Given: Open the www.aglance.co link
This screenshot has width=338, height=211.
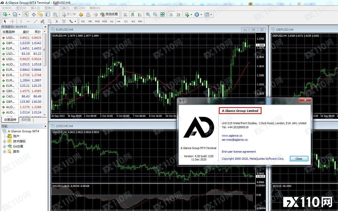Looking at the screenshot, I should pos(232,136).
